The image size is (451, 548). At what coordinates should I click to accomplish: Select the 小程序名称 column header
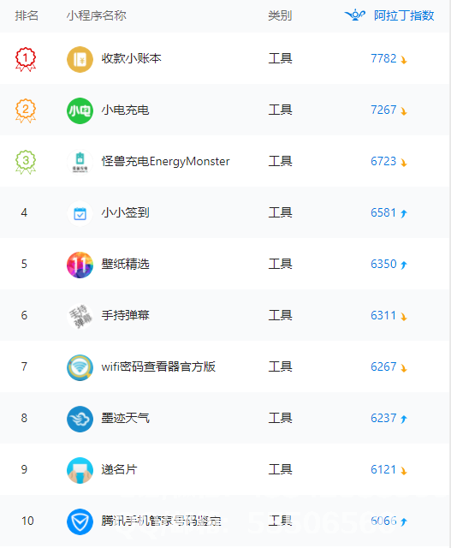point(97,15)
